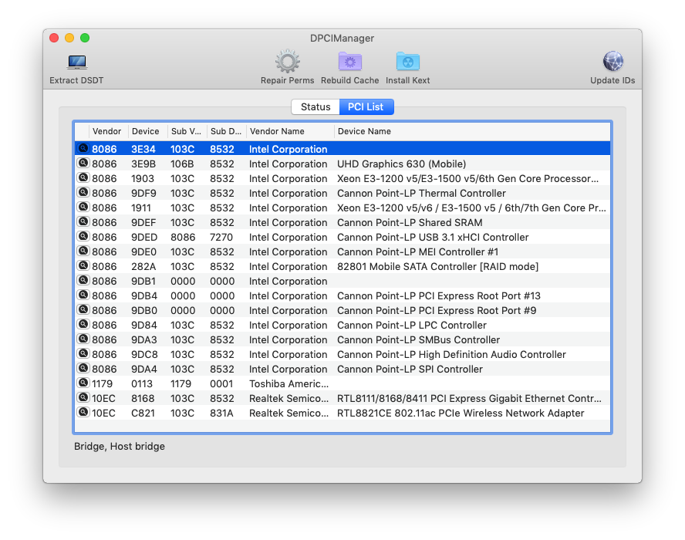The image size is (685, 540).
Task: Click lookup icon on Toshiba 1179 row
Action: point(83,383)
